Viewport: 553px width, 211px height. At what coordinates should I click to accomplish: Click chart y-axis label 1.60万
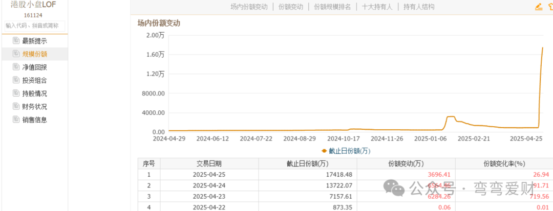(x=156, y=54)
